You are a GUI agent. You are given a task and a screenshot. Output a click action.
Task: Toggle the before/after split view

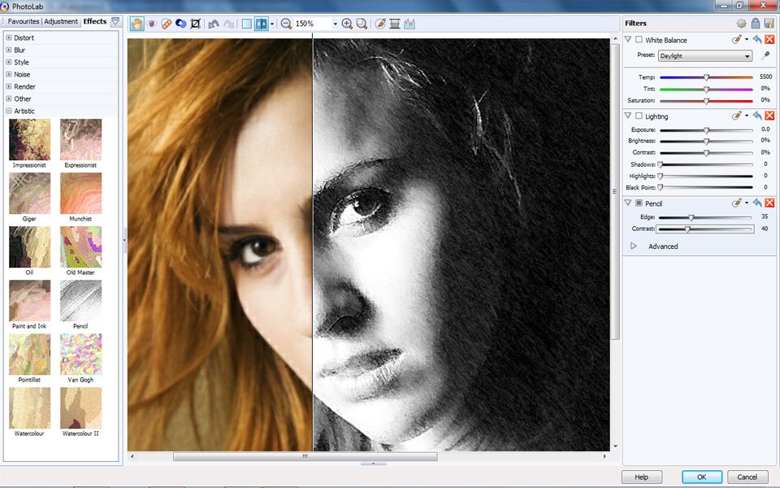click(262, 24)
